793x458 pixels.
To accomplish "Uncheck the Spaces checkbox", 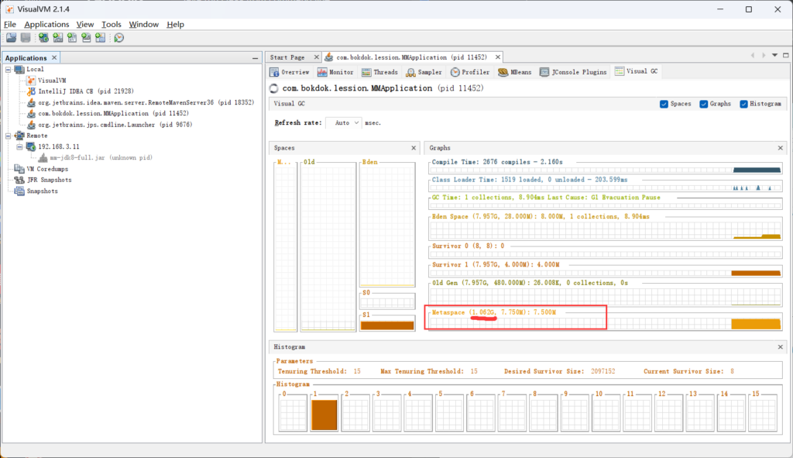I will click(x=664, y=104).
